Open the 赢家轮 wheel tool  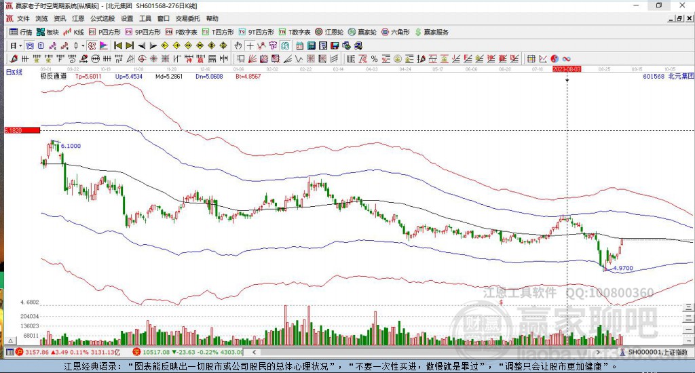(x=362, y=32)
